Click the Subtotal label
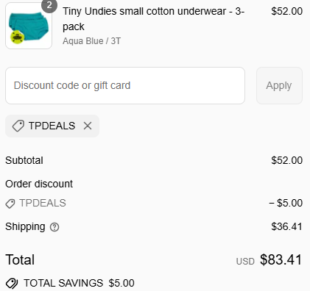Image resolution: width=310 pixels, height=291 pixels. point(24,160)
